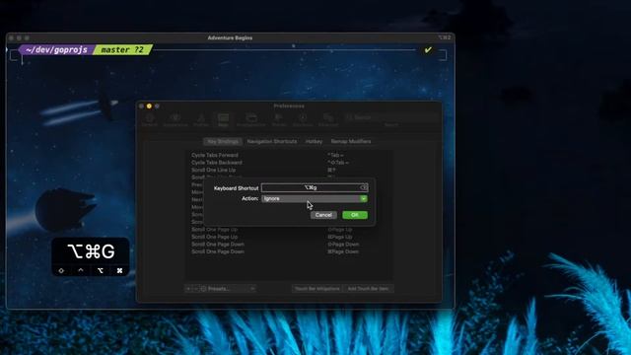
Task: Open Pointer preferences in the toolbar
Action: 278,119
